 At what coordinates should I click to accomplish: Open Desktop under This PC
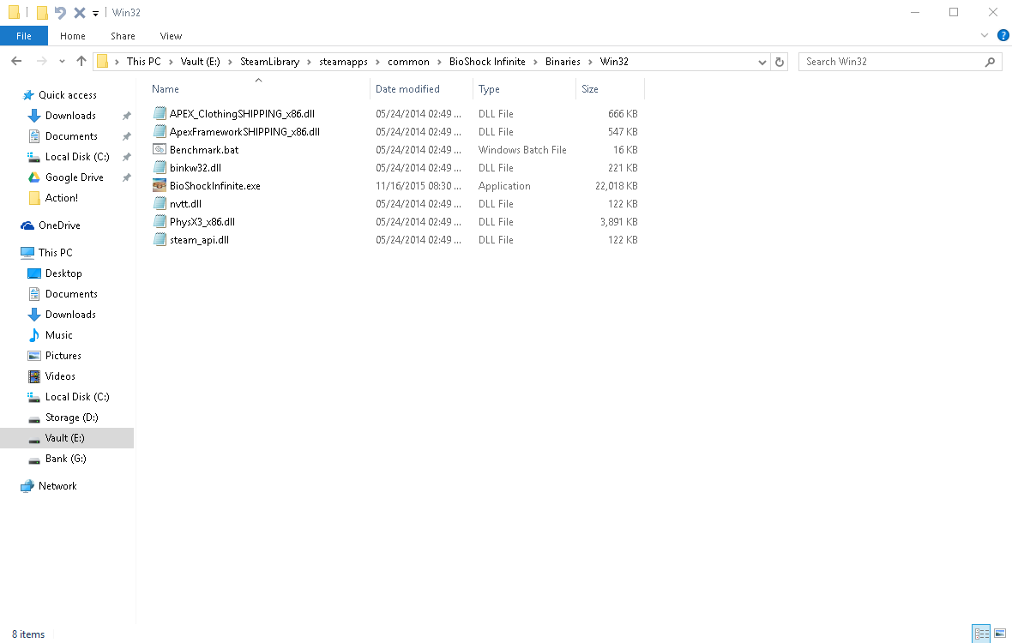[63, 273]
